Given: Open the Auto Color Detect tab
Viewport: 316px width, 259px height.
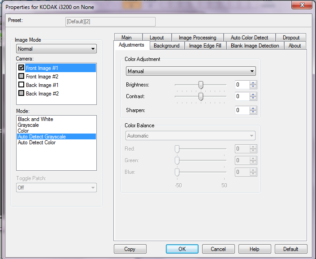Looking at the screenshot, I should (249, 38).
